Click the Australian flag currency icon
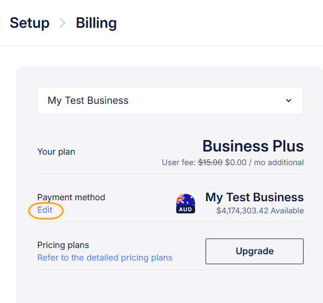This screenshot has width=323, height=303. [186, 200]
